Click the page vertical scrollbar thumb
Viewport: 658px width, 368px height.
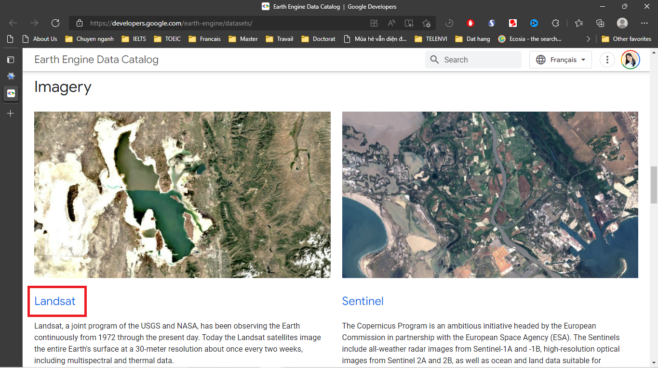[x=654, y=185]
